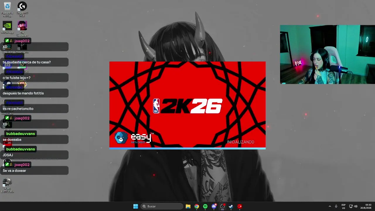375x211 pixels.
Task: Open the ESP US language switcher
Action: [x=343, y=206]
